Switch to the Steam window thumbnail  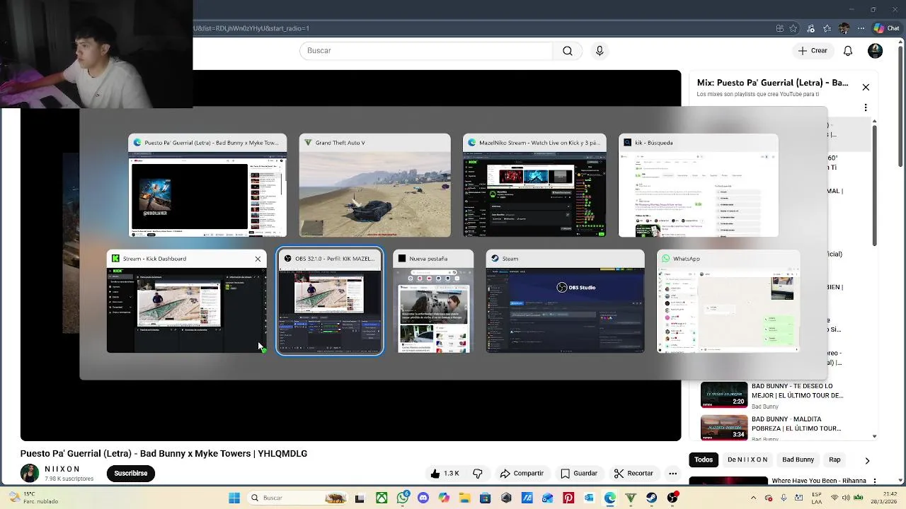click(565, 301)
